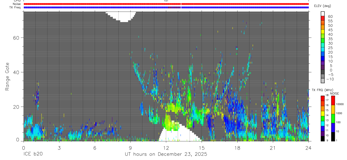Click the '3' tick label on the UT hours axis
Screen dimensions: 347x160
click(59, 148)
